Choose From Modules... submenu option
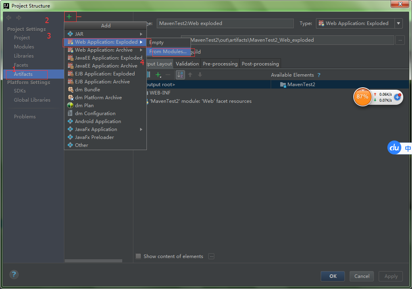 168,52
